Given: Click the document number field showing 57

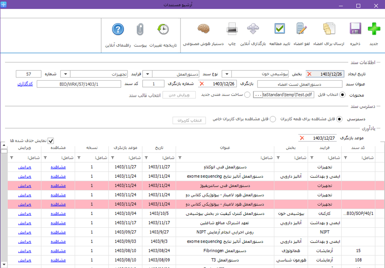Looking at the screenshot, I should [28, 74].
